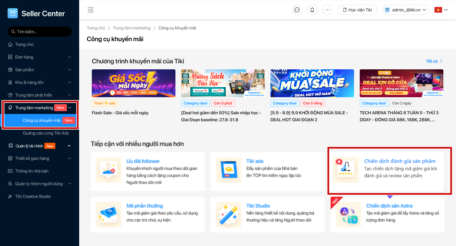456x246 pixels.
Task: Click the Trung tâm phát triển chart icon
Action: pyautogui.click(x=10, y=95)
